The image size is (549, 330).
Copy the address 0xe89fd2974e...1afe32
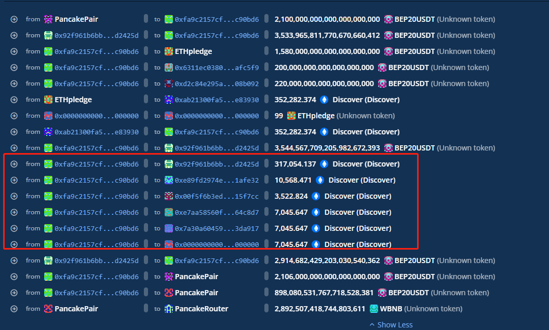click(x=266, y=180)
